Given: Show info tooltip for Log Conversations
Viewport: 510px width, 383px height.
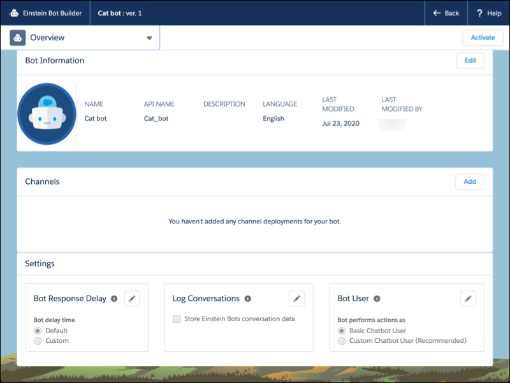Looking at the screenshot, I should pos(248,299).
